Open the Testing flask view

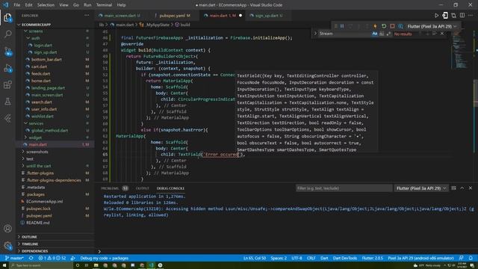pyautogui.click(x=7, y=102)
